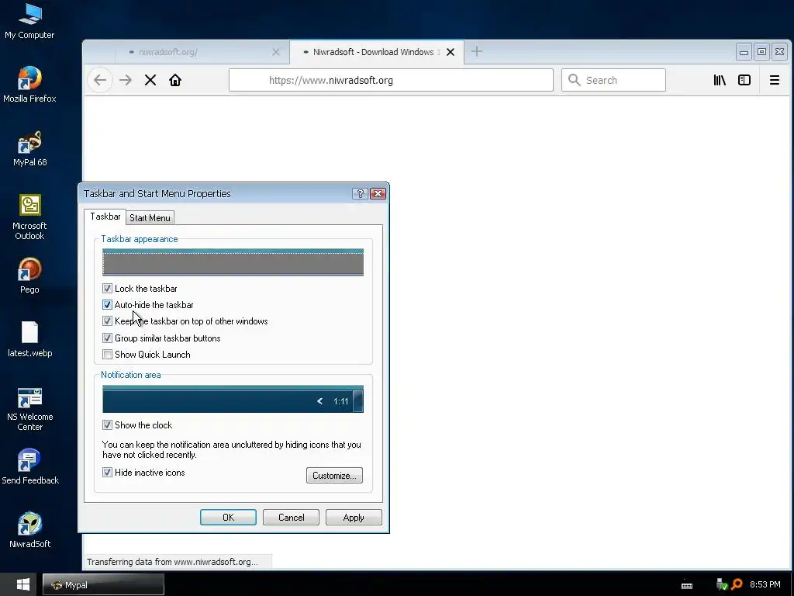This screenshot has height=596, width=794.
Task: Click the orange search tray icon
Action: pyautogui.click(x=737, y=585)
